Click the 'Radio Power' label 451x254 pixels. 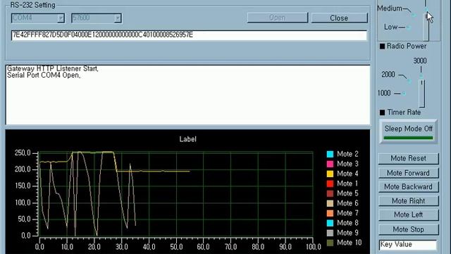coord(407,46)
